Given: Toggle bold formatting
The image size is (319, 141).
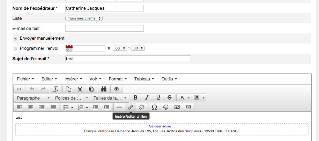Looking at the screenshot, I should coord(136,98).
